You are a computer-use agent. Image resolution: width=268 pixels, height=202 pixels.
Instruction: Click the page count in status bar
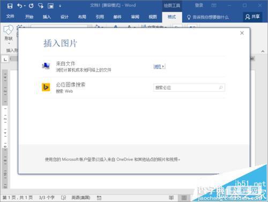(18, 198)
